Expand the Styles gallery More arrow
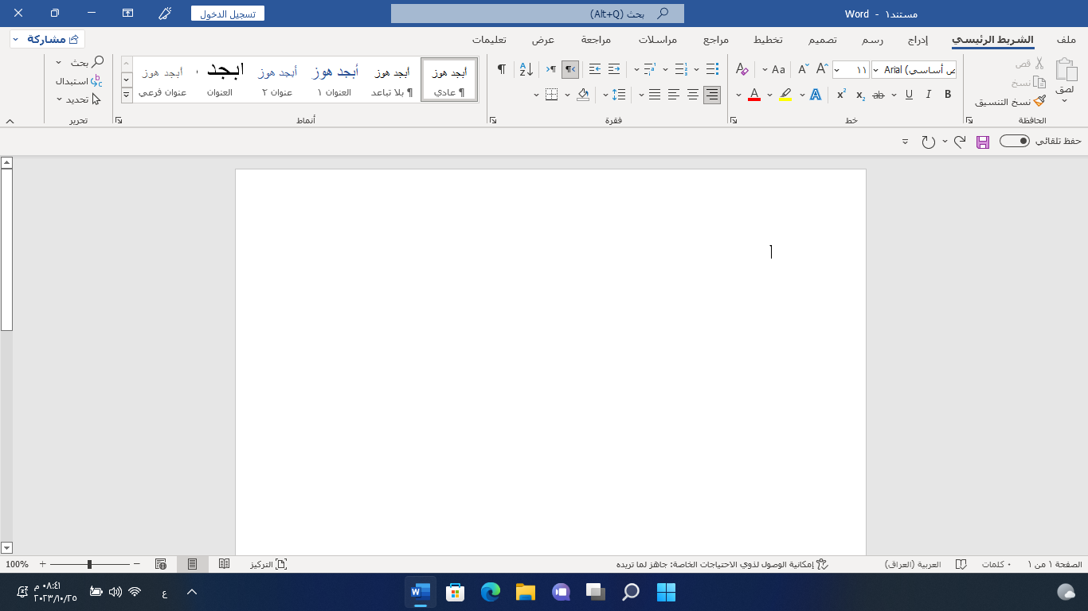The width and height of the screenshot is (1088, 611). point(127,95)
